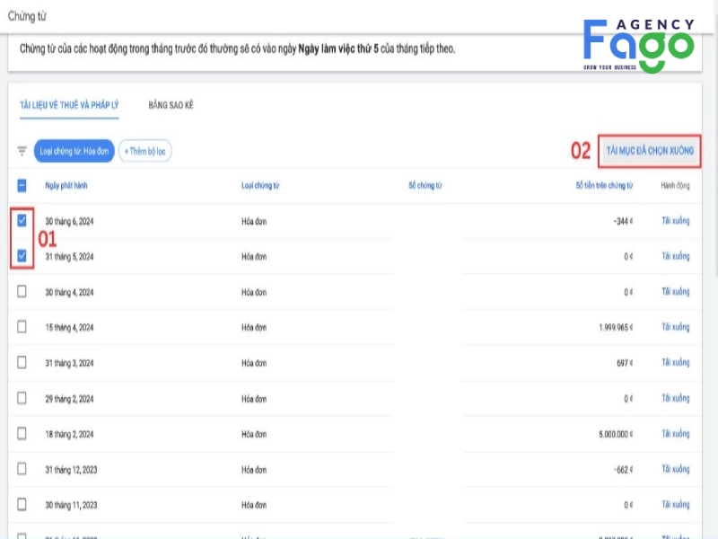Click Tải xuống for 31 tháng 12, 2023

(675, 469)
